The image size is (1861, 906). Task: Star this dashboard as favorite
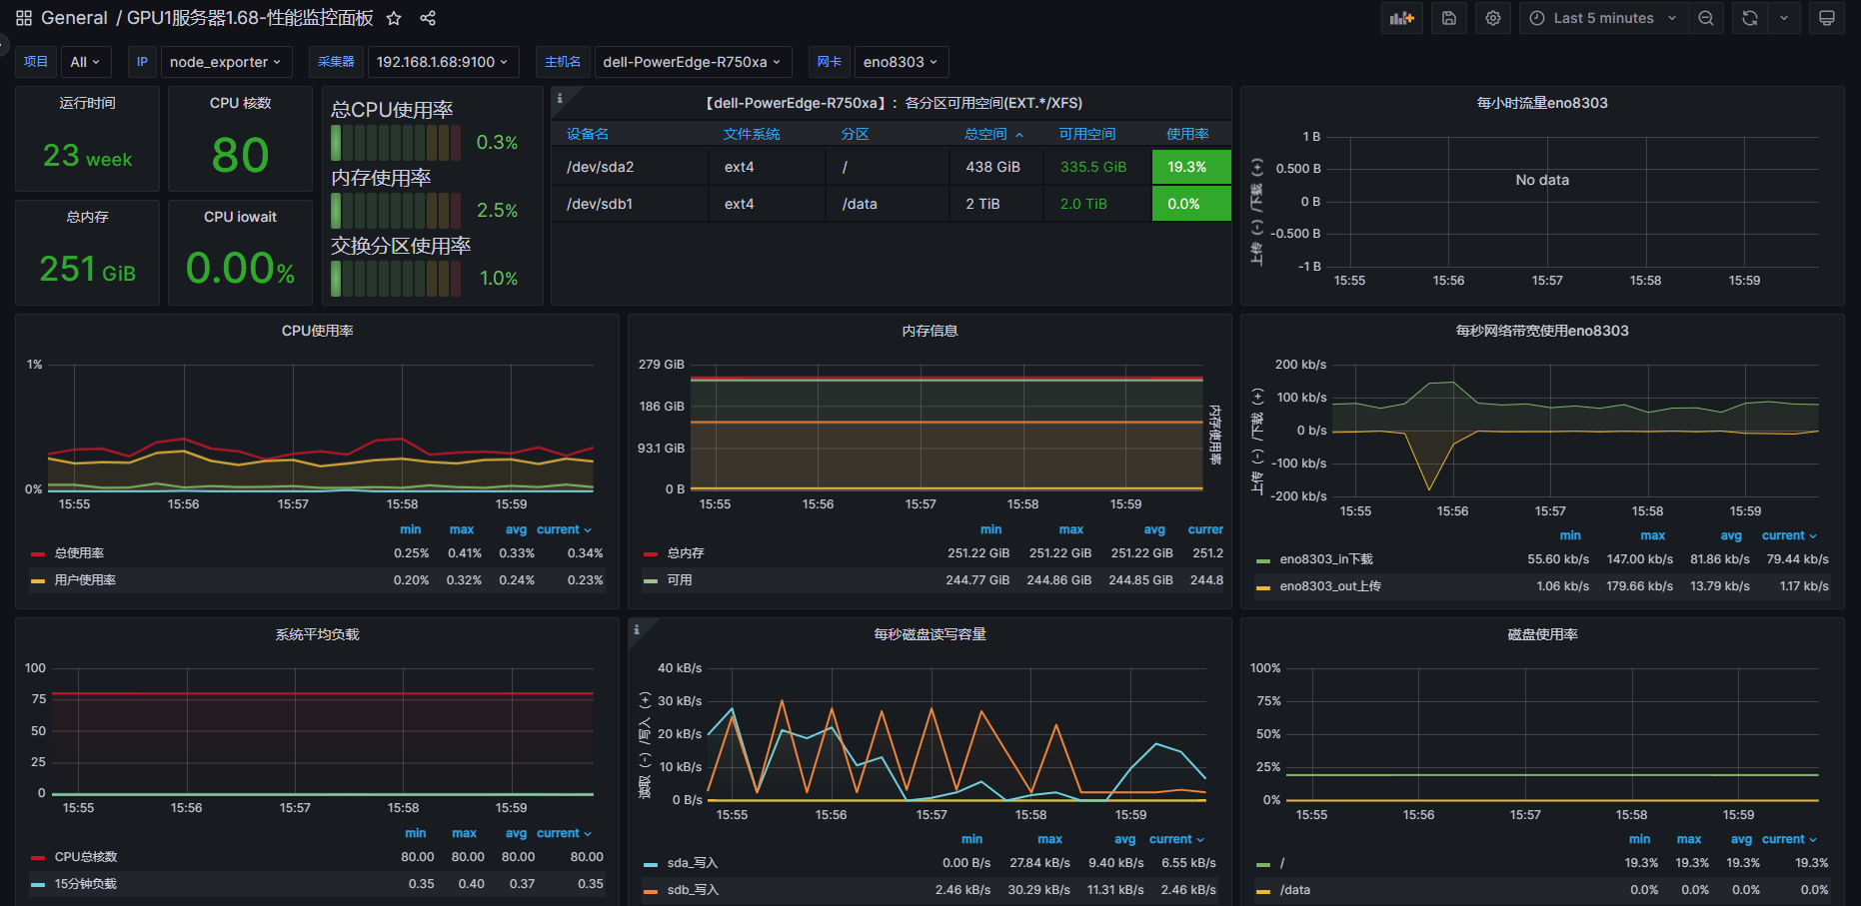click(394, 18)
